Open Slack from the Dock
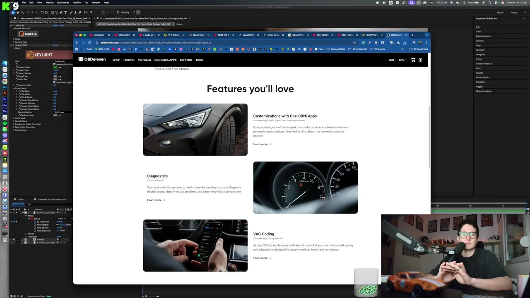 click(x=5, y=117)
